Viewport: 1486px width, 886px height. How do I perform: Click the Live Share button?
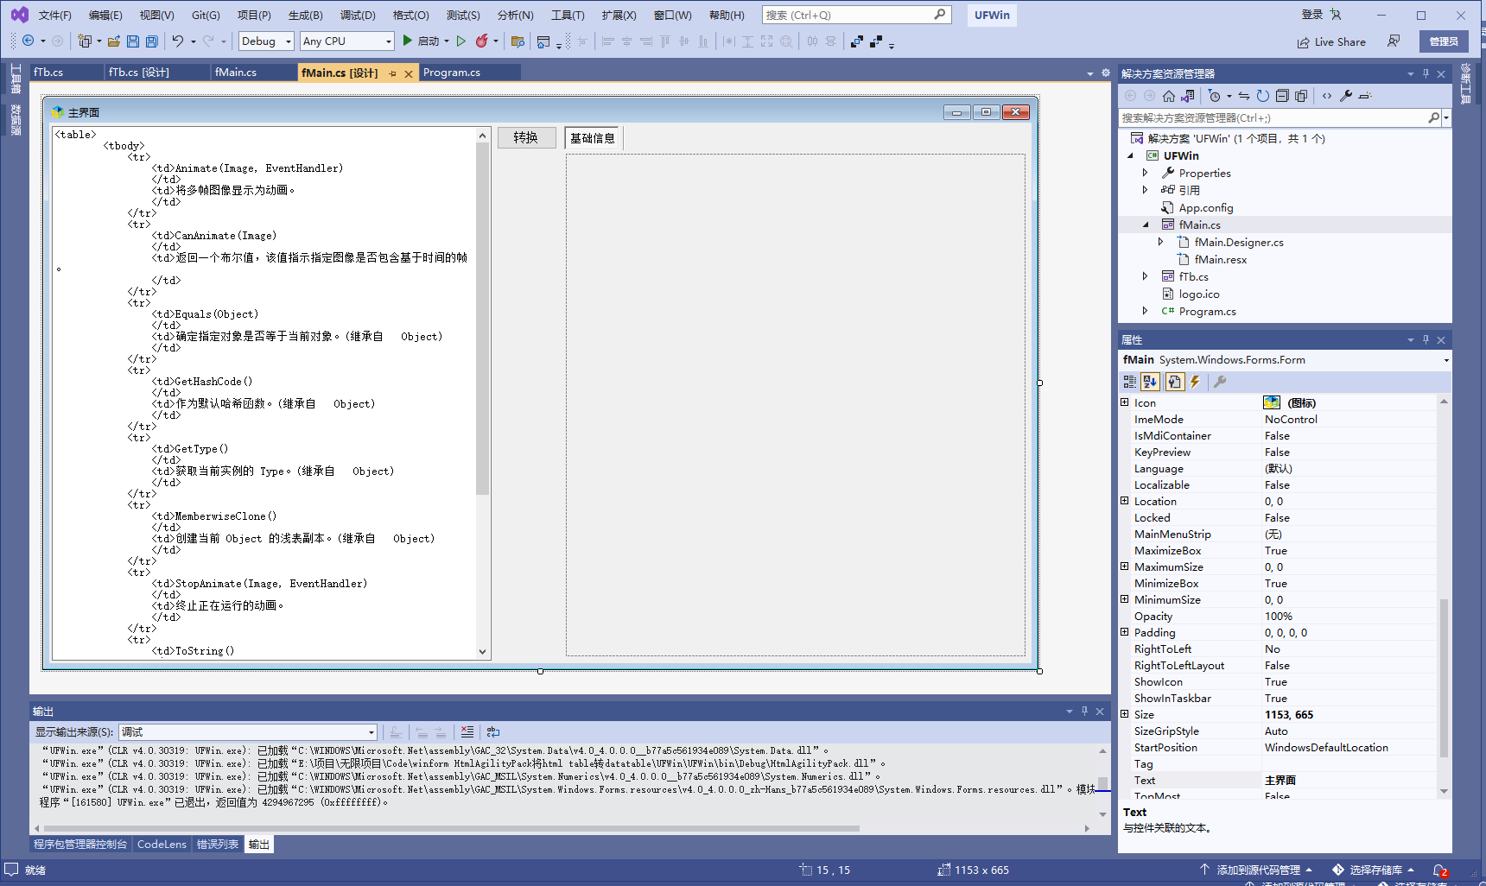coord(1331,41)
